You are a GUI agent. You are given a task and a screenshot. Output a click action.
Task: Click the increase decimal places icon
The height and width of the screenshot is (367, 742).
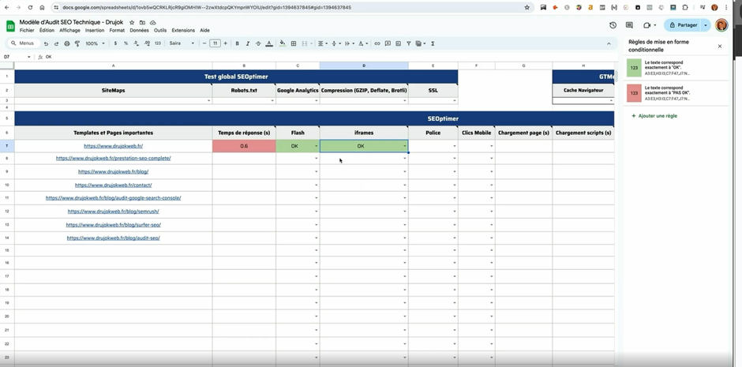[147, 43]
